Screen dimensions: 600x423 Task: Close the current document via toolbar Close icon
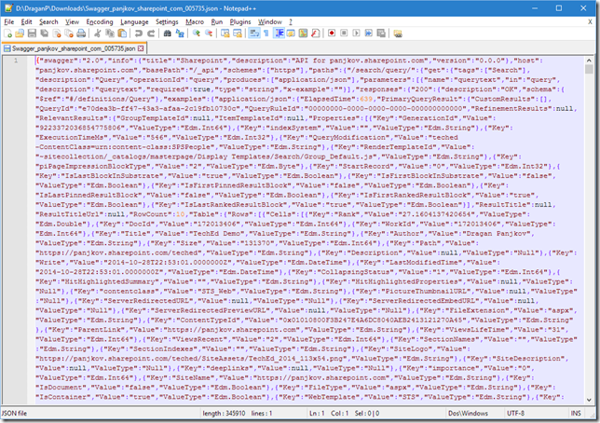pyautogui.click(x=57, y=34)
